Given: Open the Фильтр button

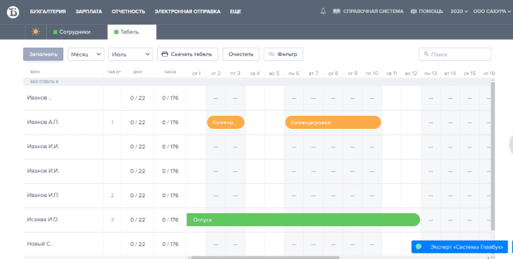Looking at the screenshot, I should coord(283,55).
